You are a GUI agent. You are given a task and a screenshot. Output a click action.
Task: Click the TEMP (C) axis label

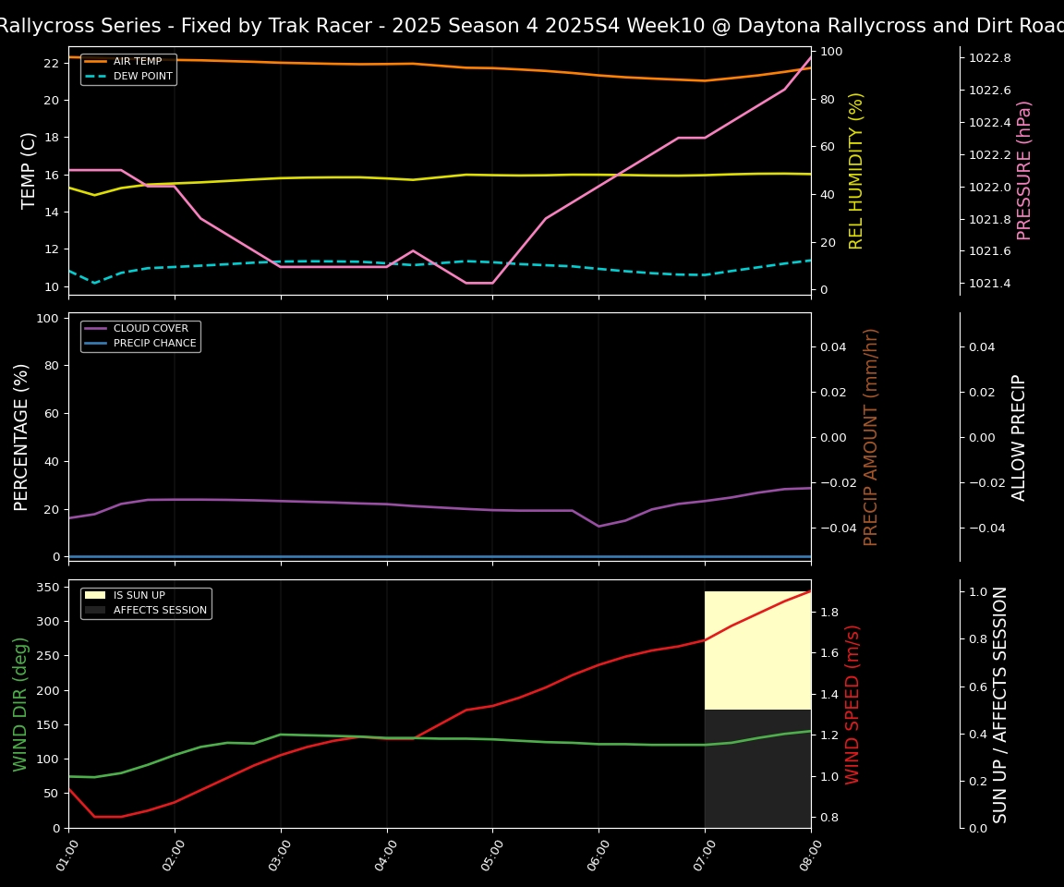30,170
